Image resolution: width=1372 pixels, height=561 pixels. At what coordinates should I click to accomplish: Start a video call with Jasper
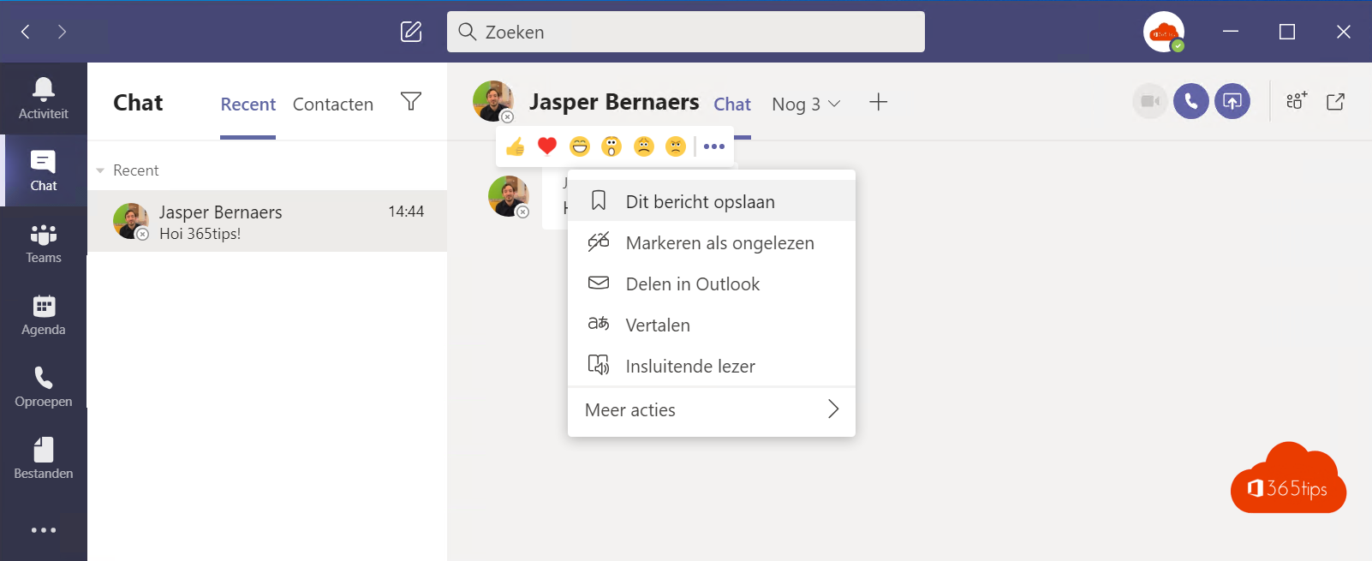pos(1150,101)
